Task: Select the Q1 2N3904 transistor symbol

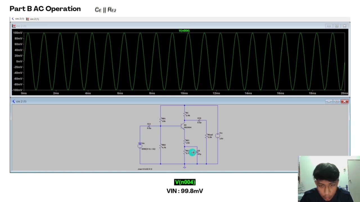Action: pos(183,126)
